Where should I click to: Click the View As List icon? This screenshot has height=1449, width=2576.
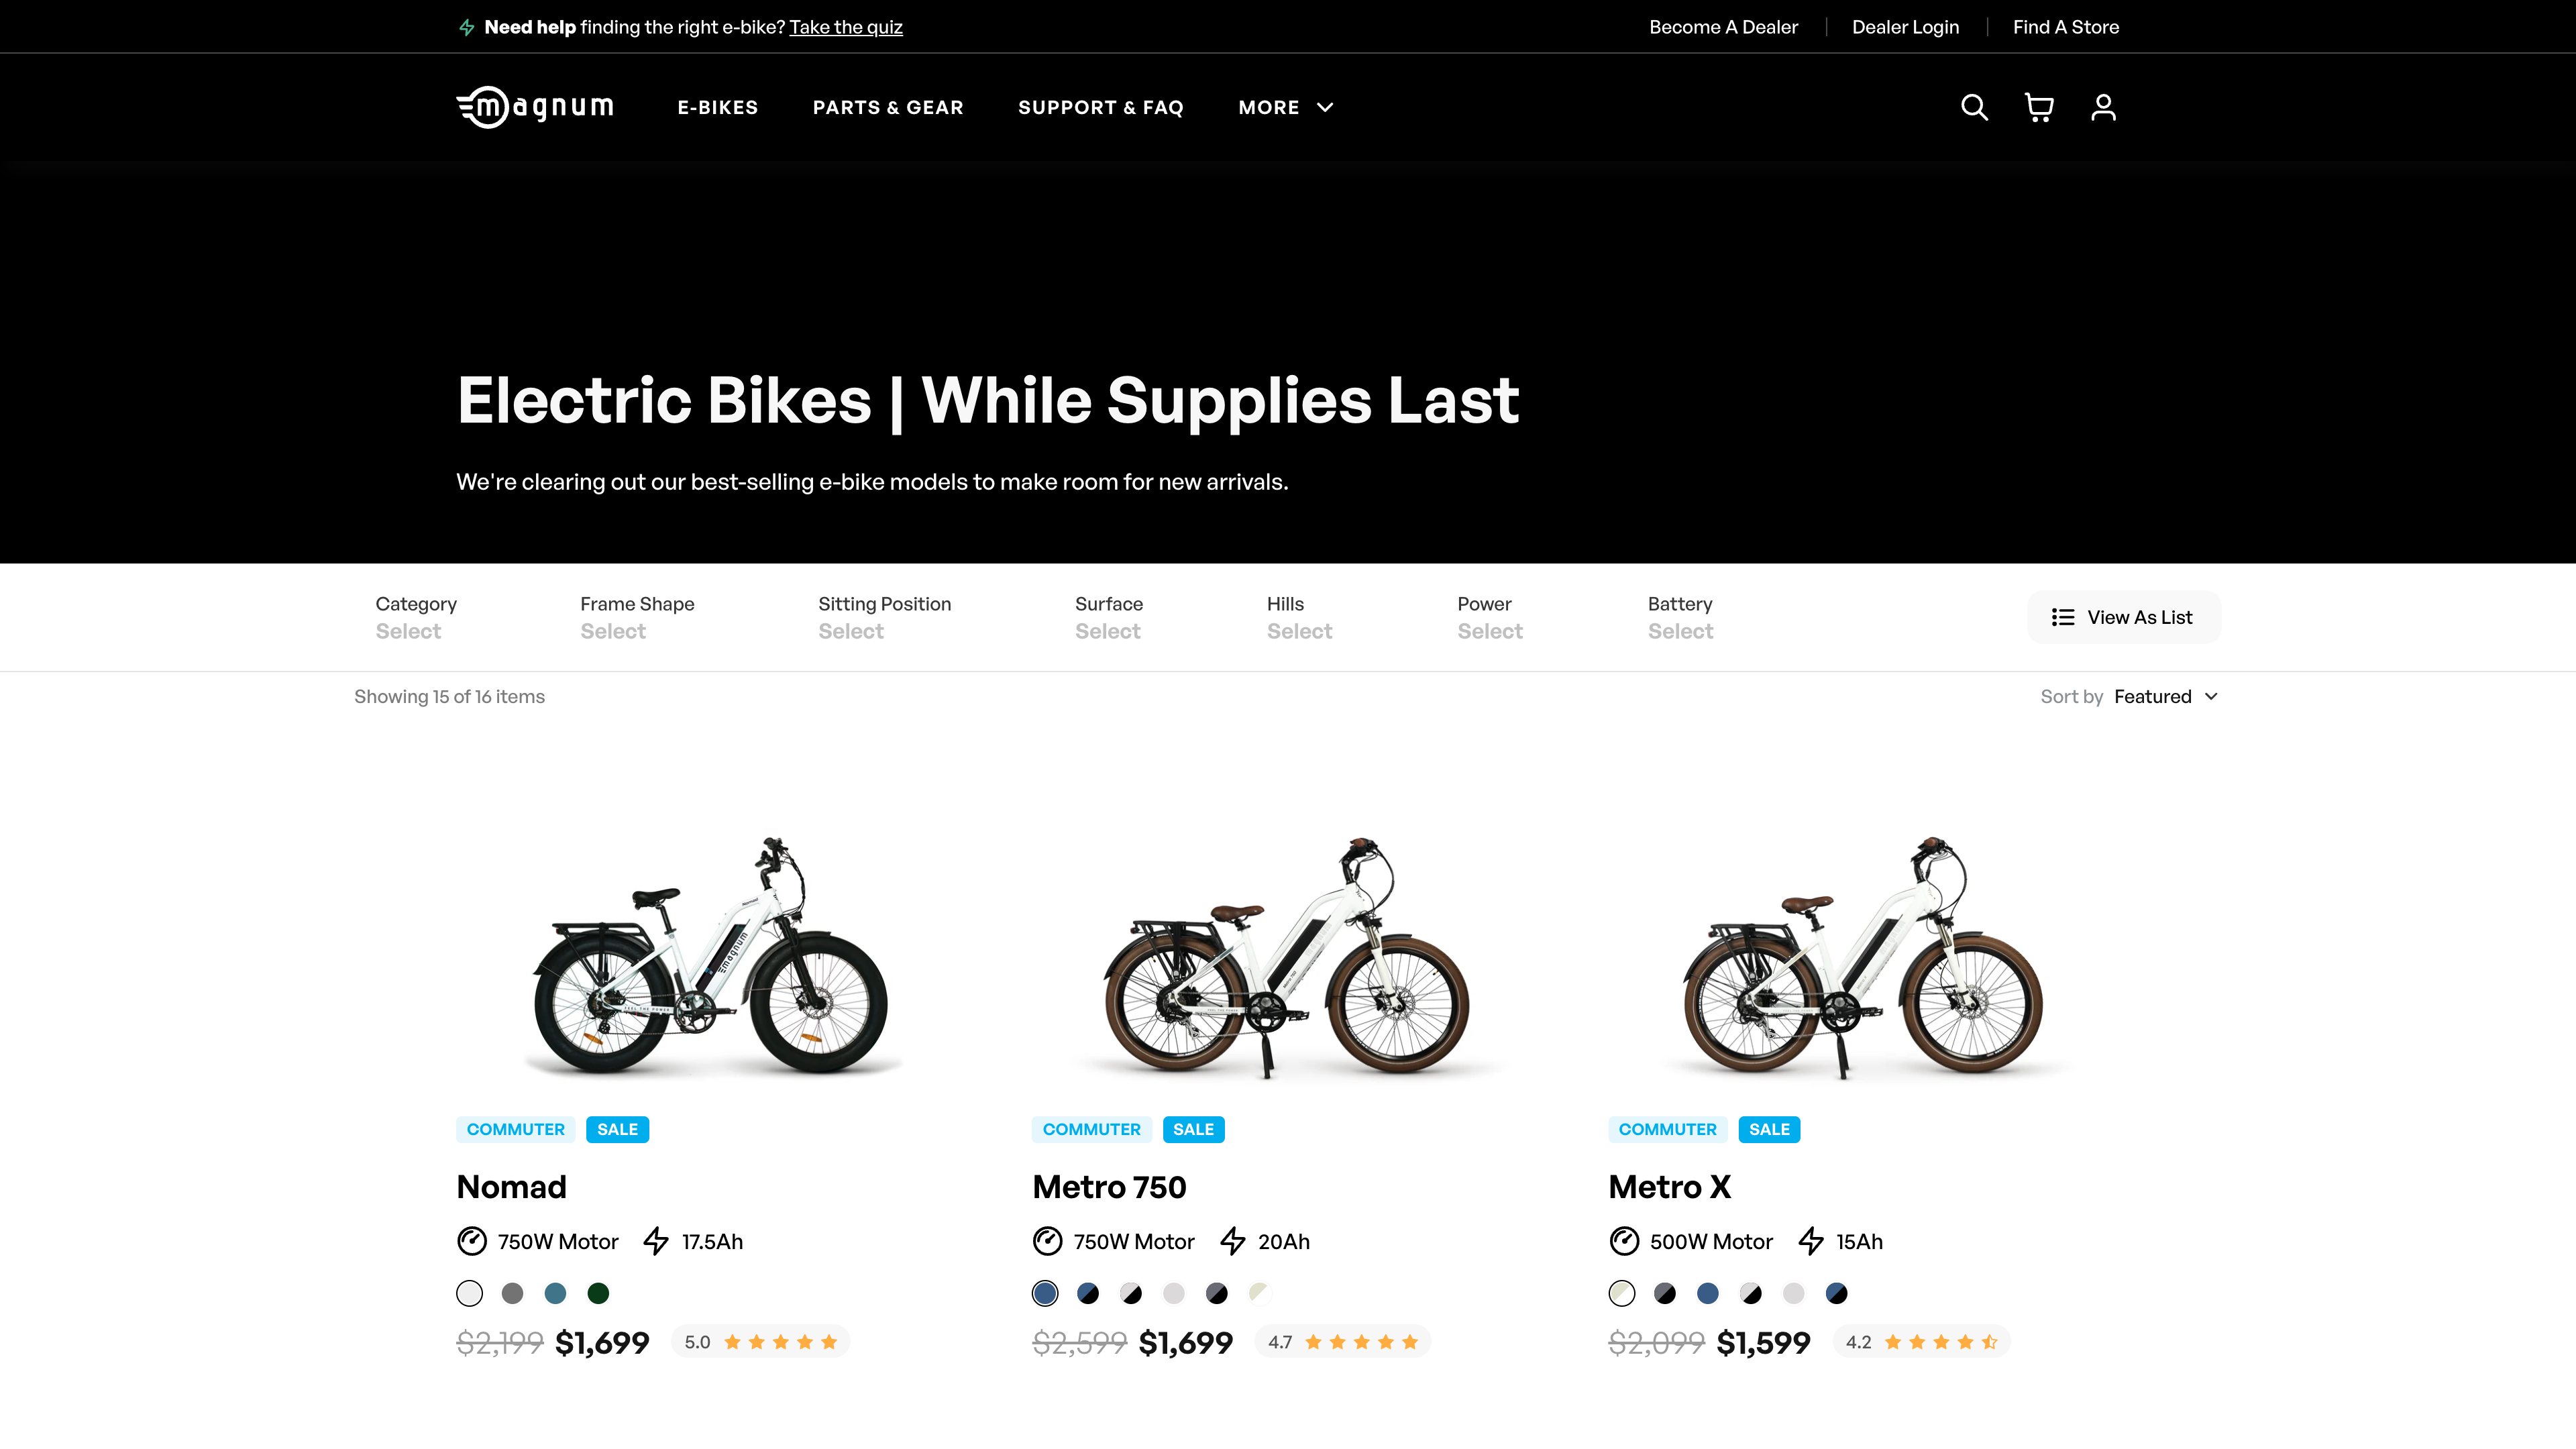point(2063,617)
